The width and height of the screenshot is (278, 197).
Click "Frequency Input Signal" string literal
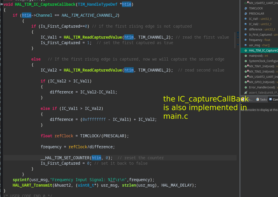[x=88, y=180]
